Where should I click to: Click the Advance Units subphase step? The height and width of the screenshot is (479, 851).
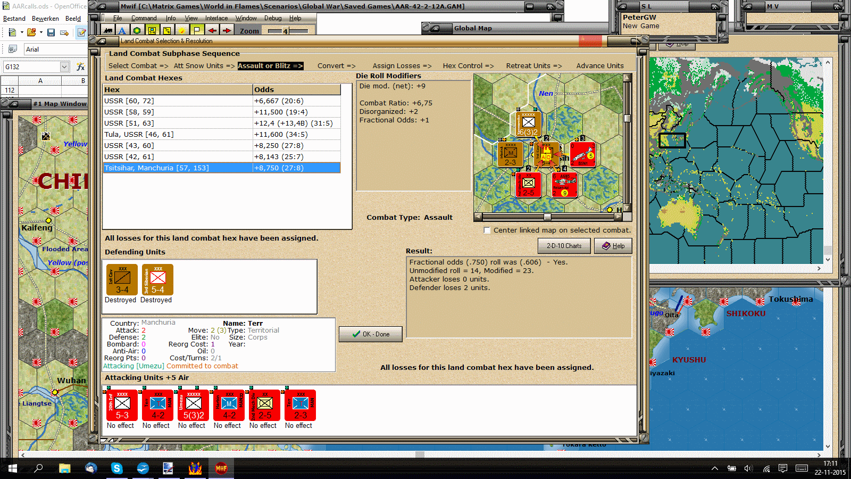tap(600, 66)
